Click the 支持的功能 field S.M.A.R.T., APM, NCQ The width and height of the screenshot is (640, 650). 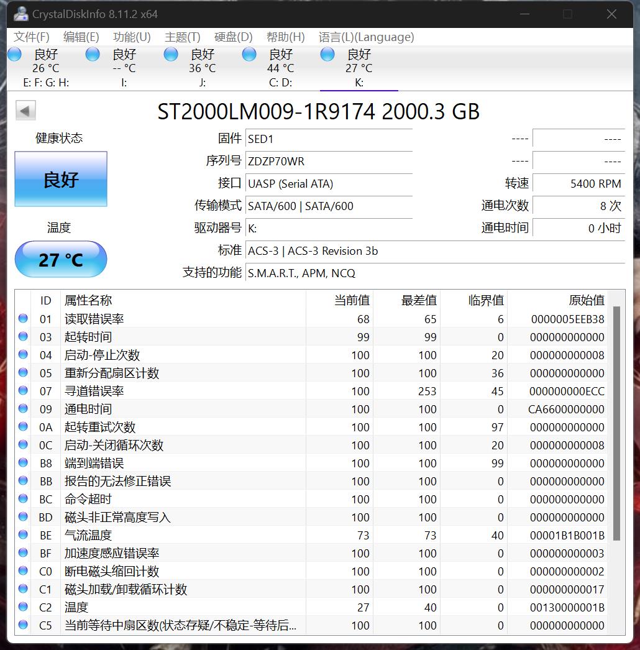click(x=435, y=273)
